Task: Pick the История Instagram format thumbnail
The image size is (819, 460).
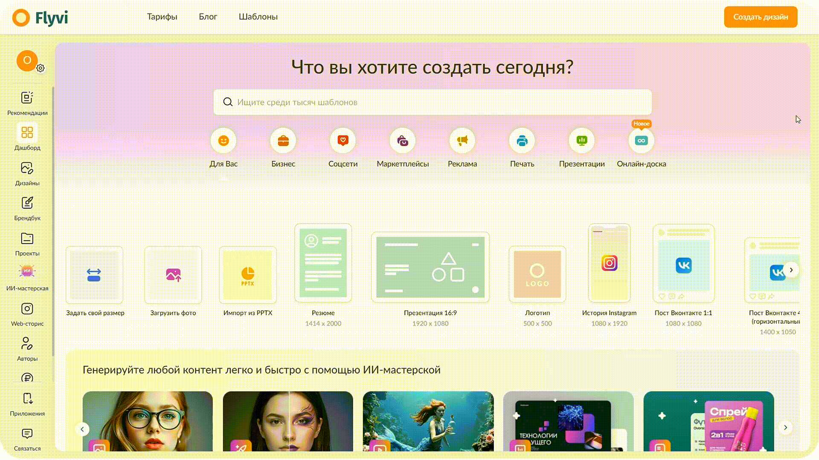Action: (609, 263)
